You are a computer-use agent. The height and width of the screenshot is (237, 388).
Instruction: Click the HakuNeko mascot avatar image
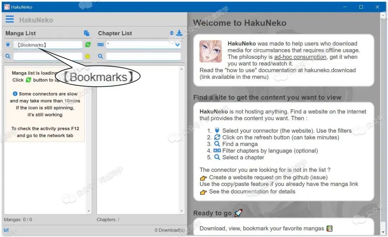click(211, 51)
